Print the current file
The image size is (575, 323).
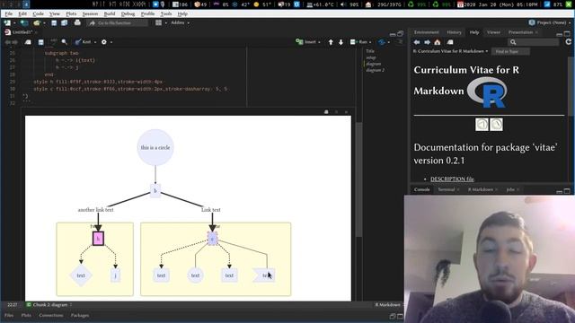coord(77,22)
